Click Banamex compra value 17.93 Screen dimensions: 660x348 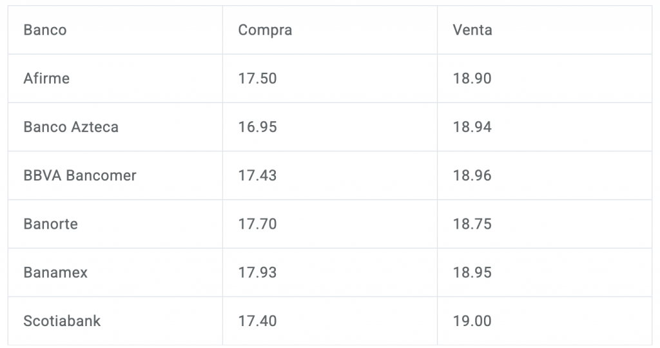[257, 273]
